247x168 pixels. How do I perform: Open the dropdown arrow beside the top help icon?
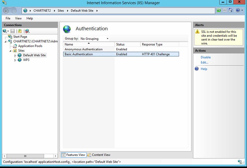click(242, 10)
